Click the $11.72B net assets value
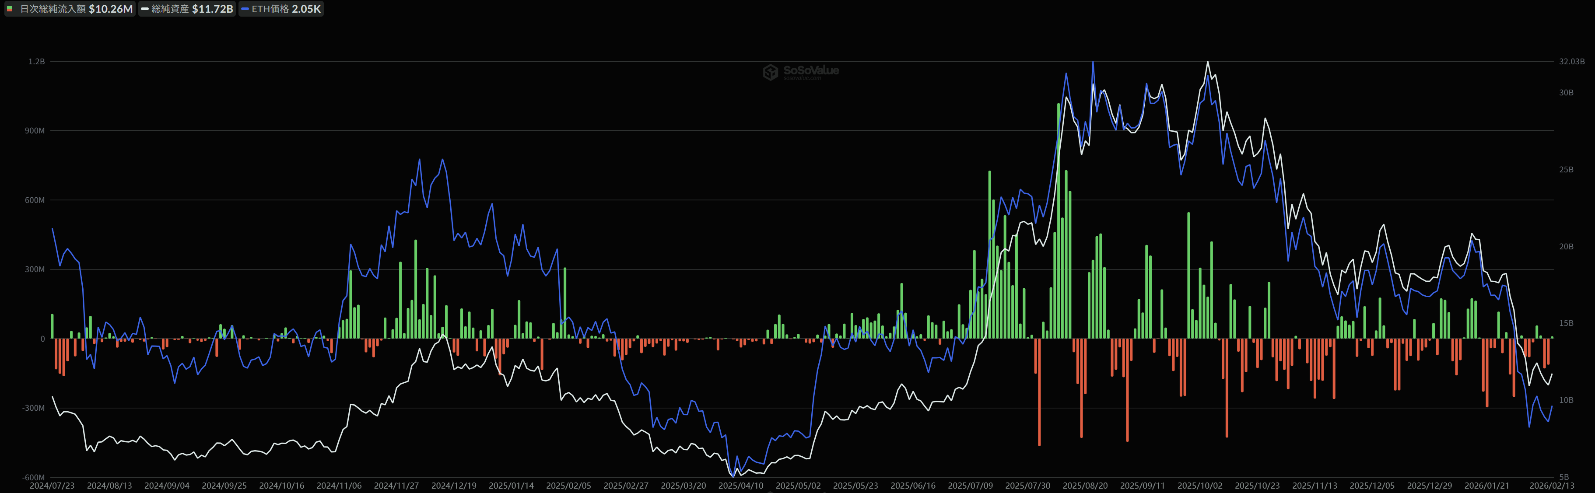 pyautogui.click(x=212, y=9)
